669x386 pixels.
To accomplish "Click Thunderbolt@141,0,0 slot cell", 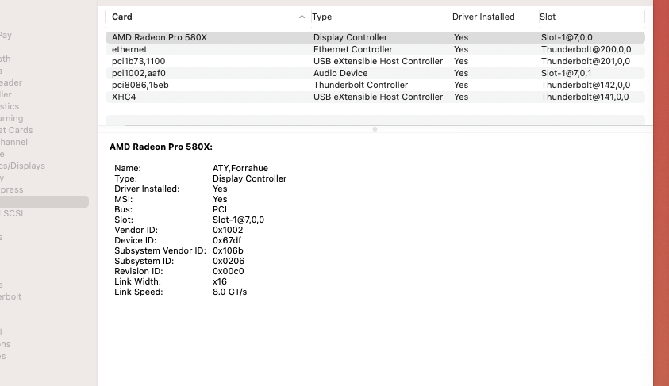I will pyautogui.click(x=585, y=97).
